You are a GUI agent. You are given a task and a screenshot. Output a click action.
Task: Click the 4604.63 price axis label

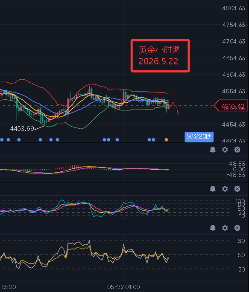[234, 75]
